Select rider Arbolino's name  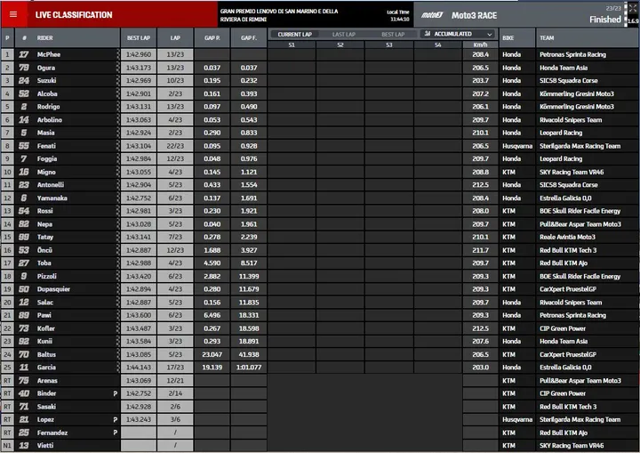click(x=50, y=120)
